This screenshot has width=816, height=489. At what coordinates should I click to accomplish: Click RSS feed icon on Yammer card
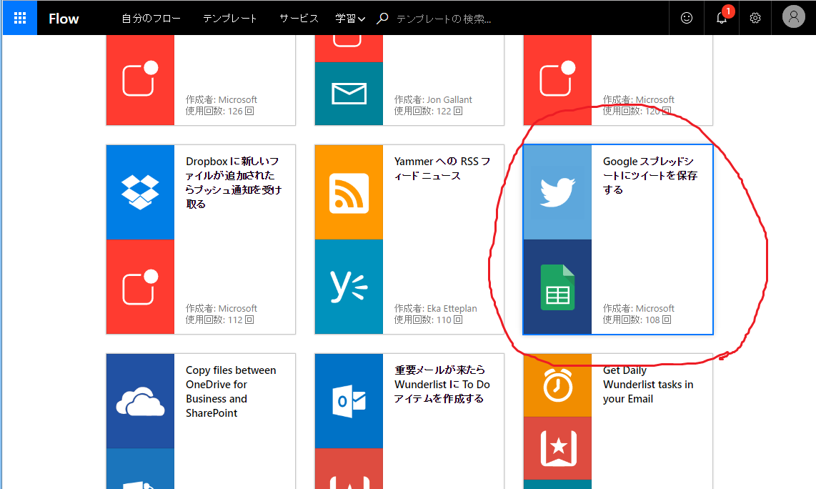click(x=349, y=192)
